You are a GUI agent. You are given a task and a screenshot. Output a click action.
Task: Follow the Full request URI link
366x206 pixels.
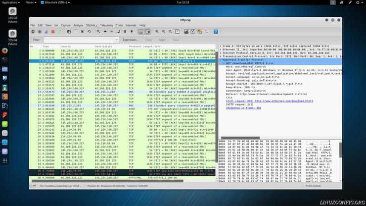(270, 101)
